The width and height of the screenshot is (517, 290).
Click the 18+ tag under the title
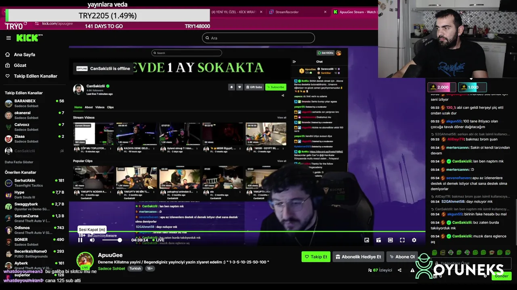(150, 269)
